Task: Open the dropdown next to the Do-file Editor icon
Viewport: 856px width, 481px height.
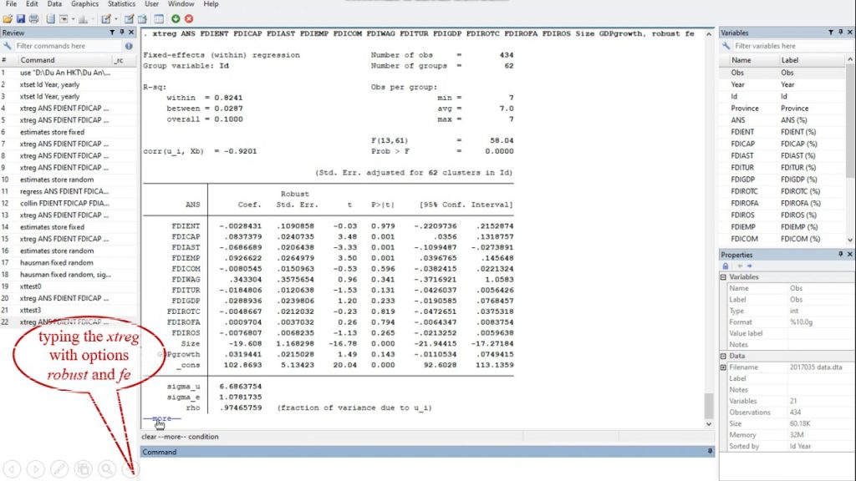Action: pos(115,18)
